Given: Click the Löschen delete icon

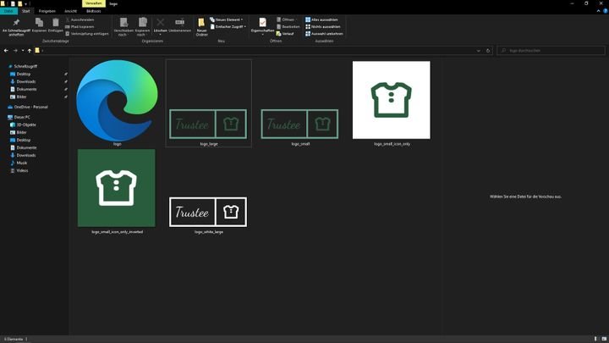Looking at the screenshot, I should (160, 23).
